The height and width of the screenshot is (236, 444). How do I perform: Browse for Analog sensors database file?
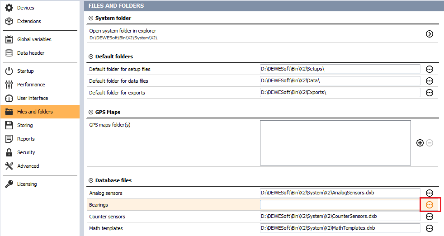coord(429,193)
